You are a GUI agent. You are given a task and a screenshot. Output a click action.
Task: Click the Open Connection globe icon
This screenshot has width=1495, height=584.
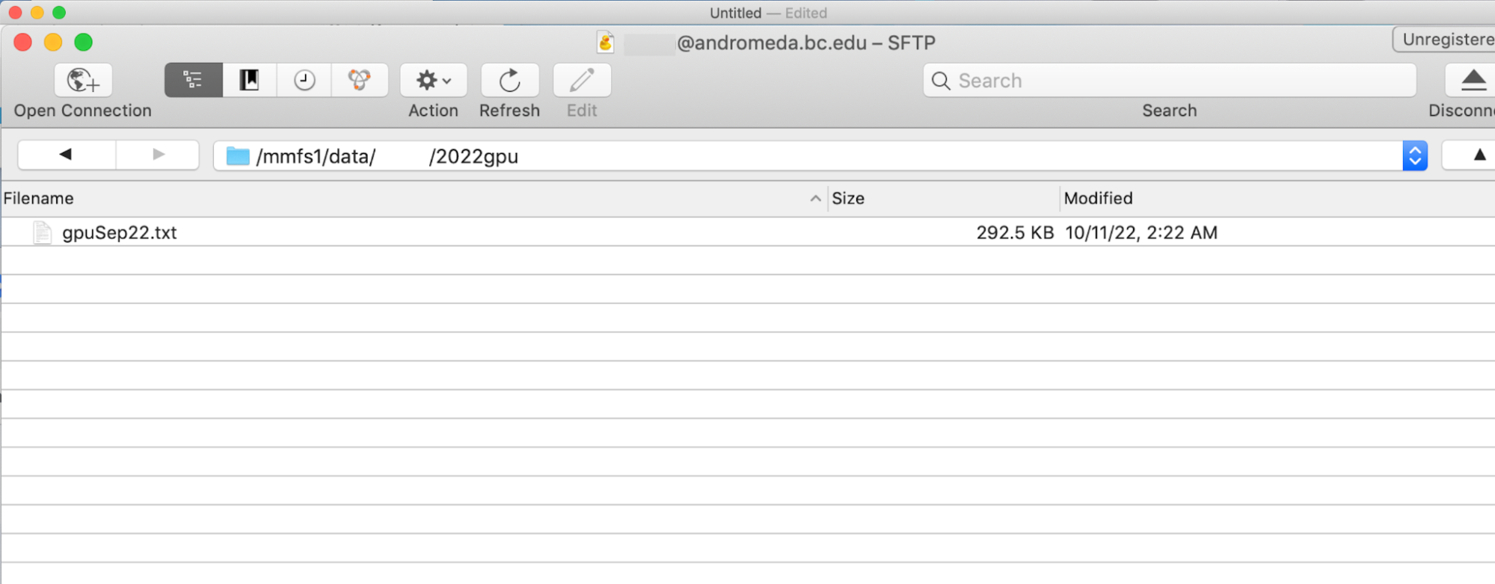(x=83, y=81)
